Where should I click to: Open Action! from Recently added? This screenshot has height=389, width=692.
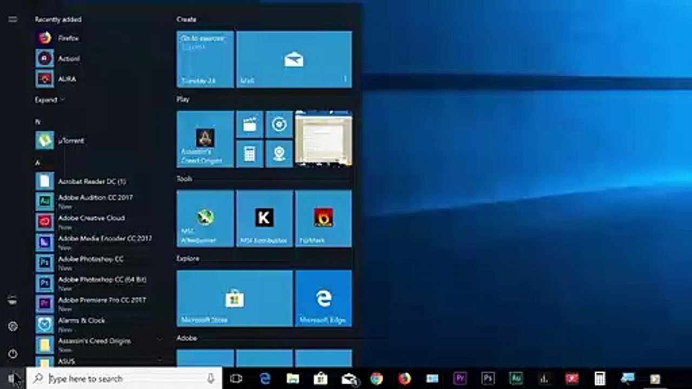(97, 58)
